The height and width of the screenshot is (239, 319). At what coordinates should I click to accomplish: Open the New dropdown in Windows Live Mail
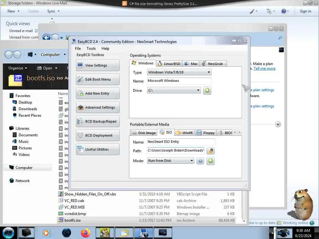tap(13, 11)
